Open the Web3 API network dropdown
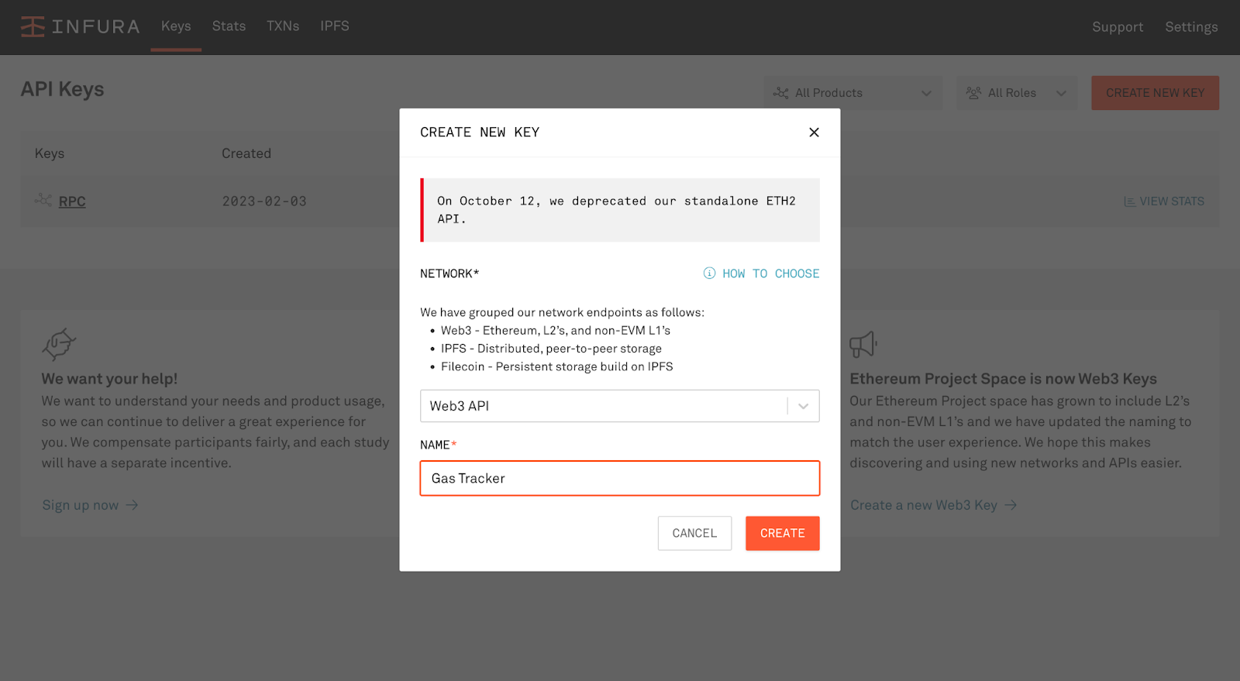Image resolution: width=1240 pixels, height=681 pixels. (619, 406)
